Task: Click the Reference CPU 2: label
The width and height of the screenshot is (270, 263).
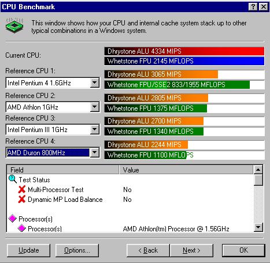Action: point(30,96)
